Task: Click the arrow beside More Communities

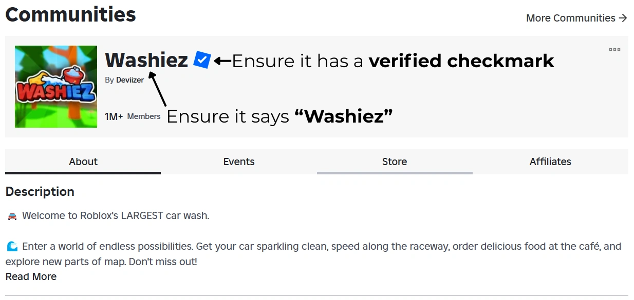Action: [x=623, y=18]
